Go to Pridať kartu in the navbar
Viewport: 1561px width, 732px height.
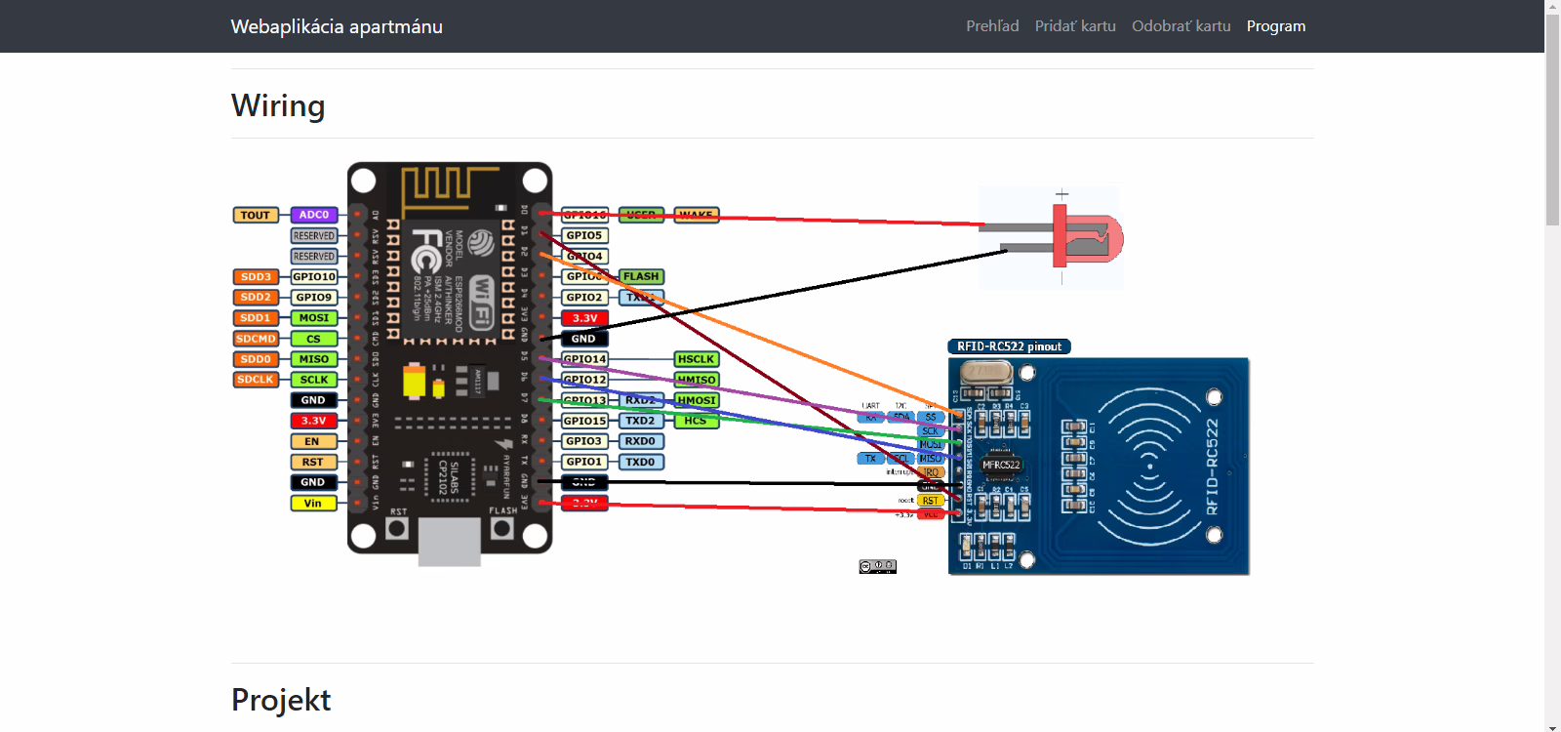(1075, 26)
